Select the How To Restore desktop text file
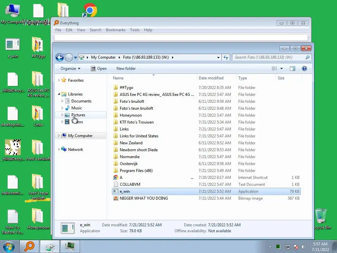This screenshot has height=253, width=337. pos(13,222)
